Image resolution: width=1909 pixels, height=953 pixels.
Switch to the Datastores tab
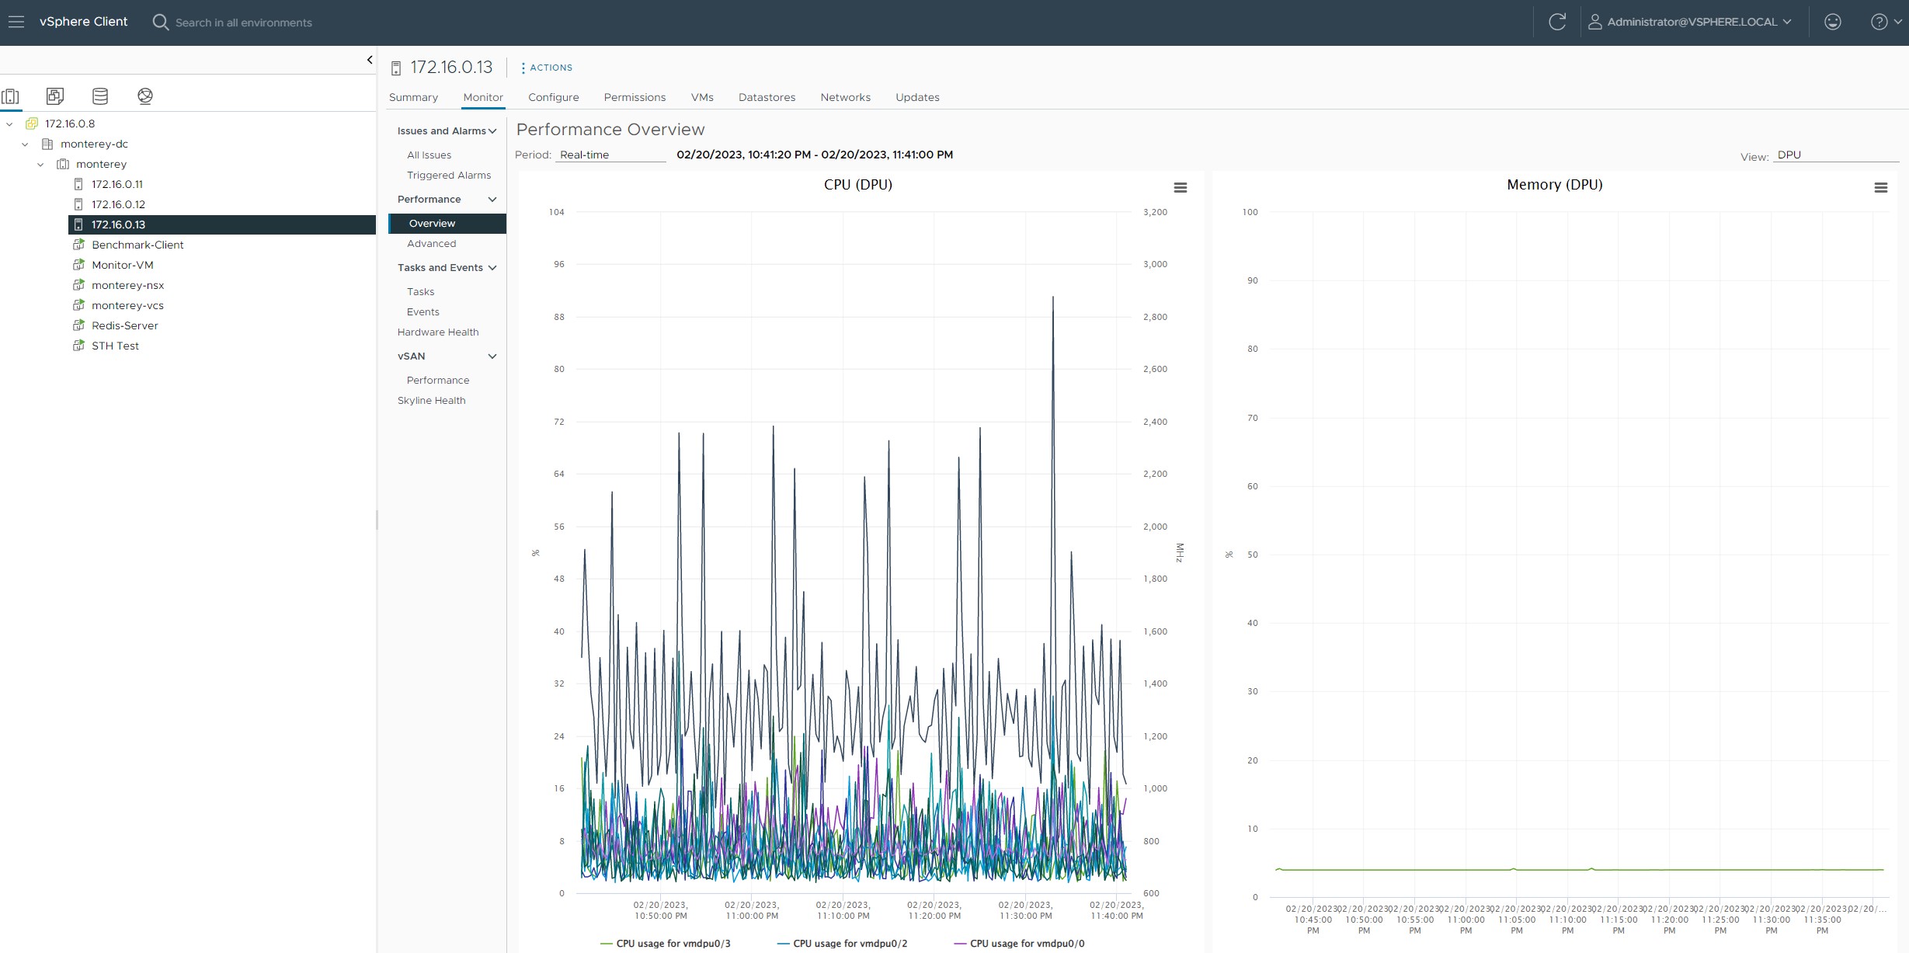point(767,97)
